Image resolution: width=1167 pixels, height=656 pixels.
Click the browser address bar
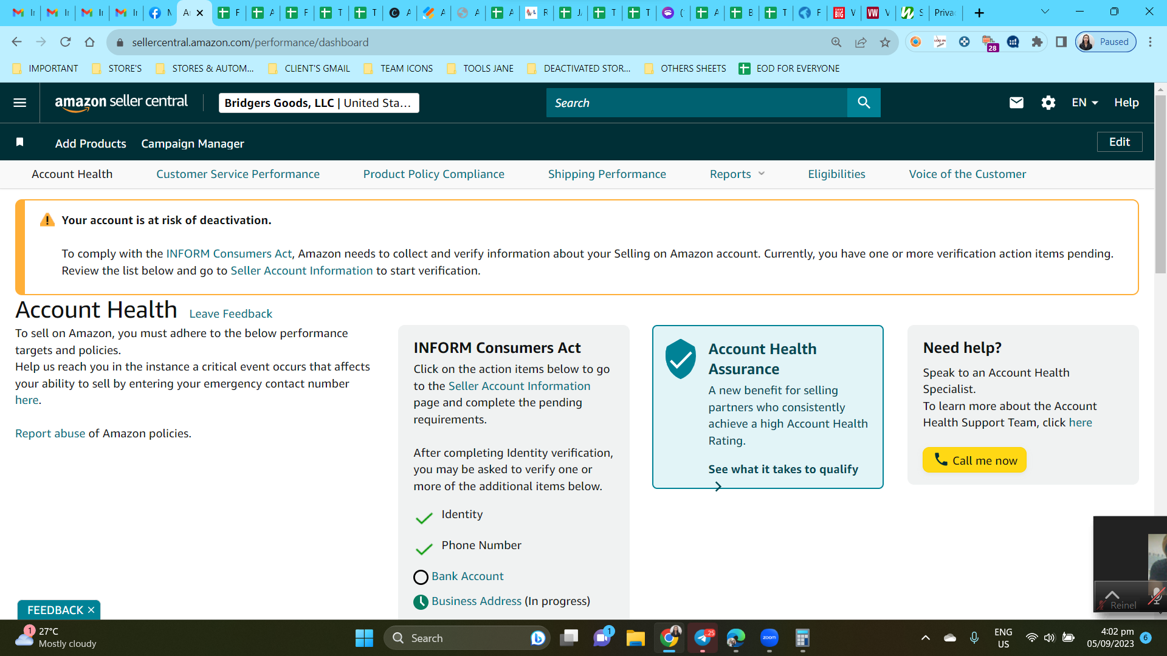point(474,42)
